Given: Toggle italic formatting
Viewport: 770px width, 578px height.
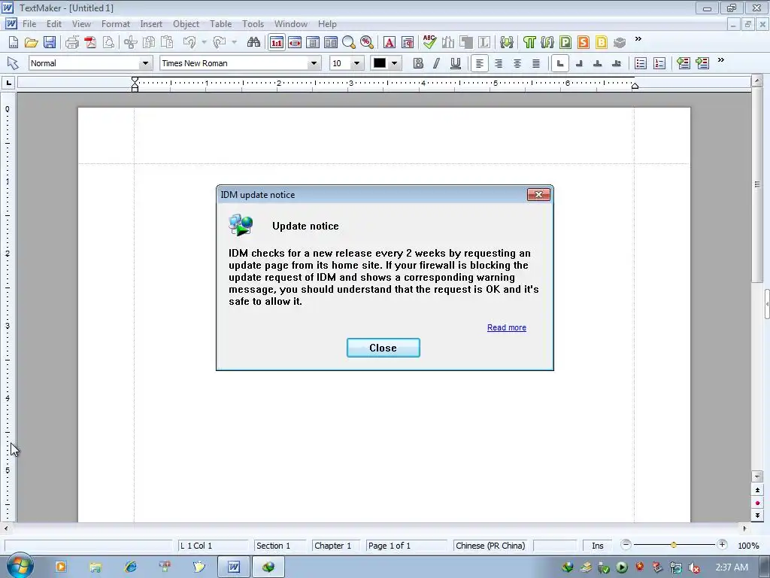Looking at the screenshot, I should tap(437, 63).
